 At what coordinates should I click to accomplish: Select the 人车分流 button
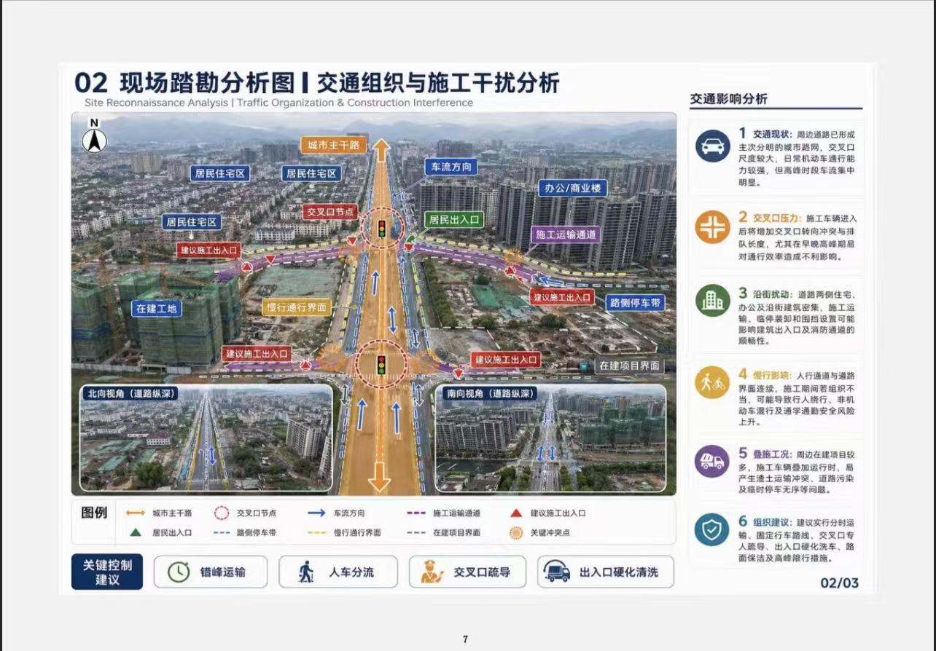[338, 572]
